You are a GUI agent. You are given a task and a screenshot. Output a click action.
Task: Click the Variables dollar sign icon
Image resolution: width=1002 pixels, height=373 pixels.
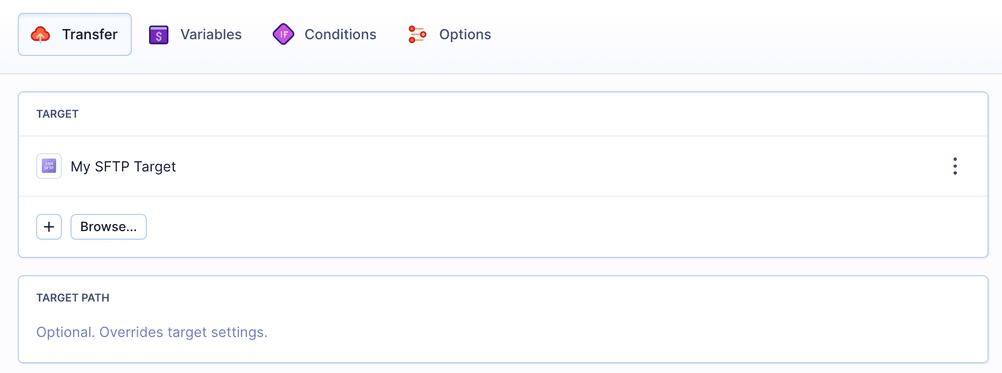(x=158, y=34)
